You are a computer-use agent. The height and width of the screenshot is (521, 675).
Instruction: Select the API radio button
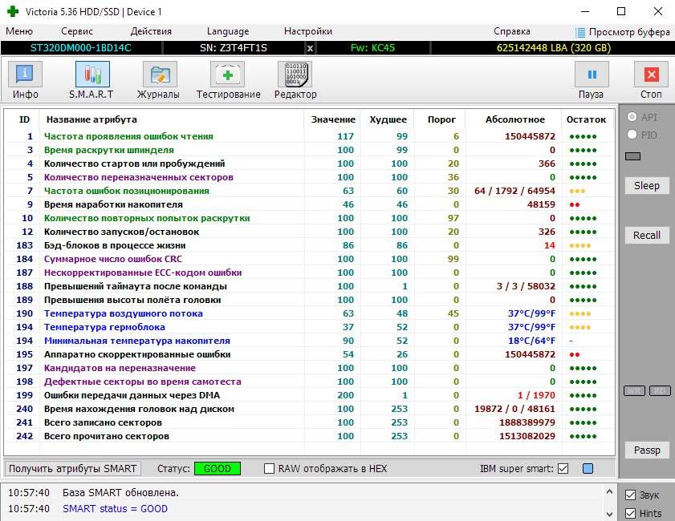click(632, 117)
